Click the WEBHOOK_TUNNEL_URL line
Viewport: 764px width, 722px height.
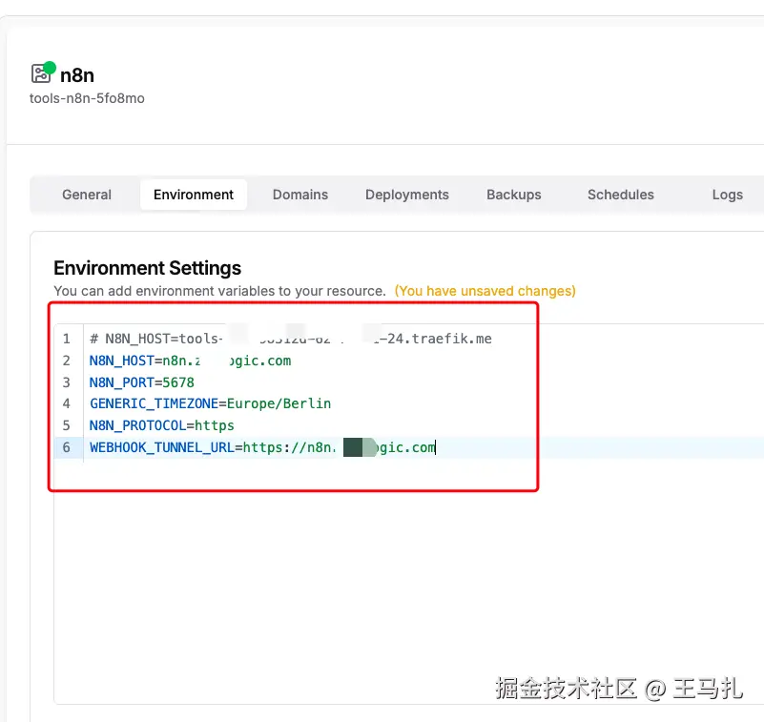(262, 447)
